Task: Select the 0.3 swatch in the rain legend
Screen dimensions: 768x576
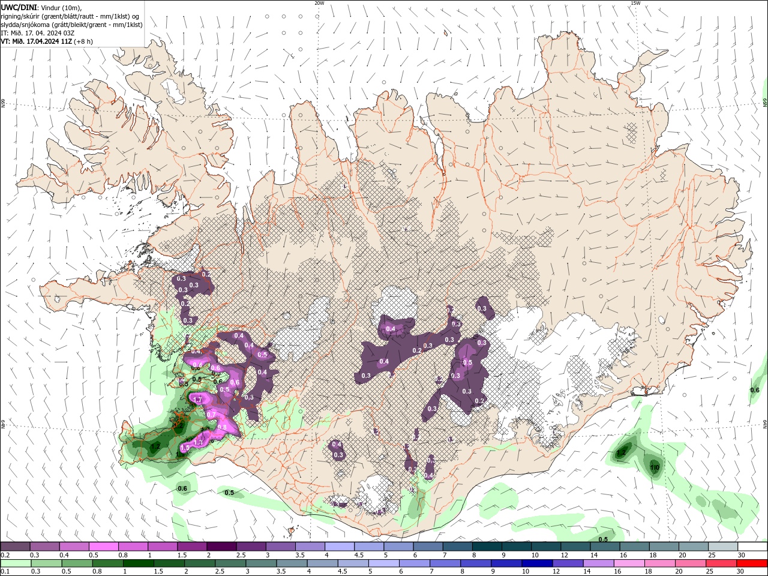Action: [x=47, y=563]
